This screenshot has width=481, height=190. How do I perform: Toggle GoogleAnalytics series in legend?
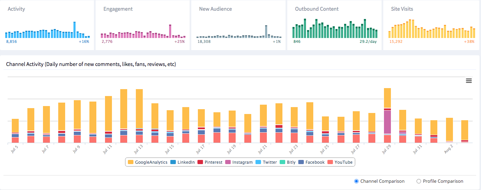148,162
